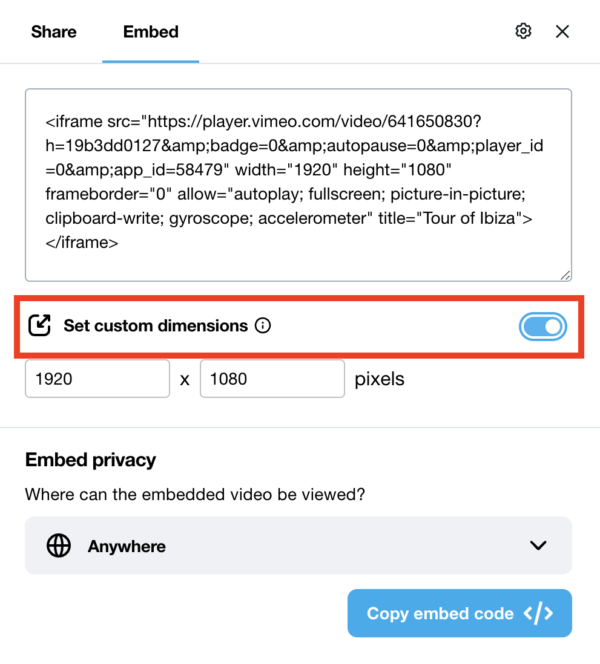The width and height of the screenshot is (600, 664).
Task: Click the custom dimensions resize arrow icon
Action: point(40,326)
